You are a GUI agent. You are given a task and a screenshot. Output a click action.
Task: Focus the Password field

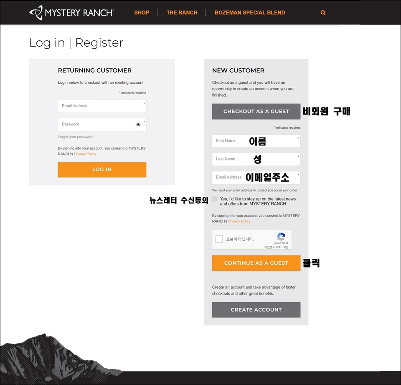[x=102, y=125]
